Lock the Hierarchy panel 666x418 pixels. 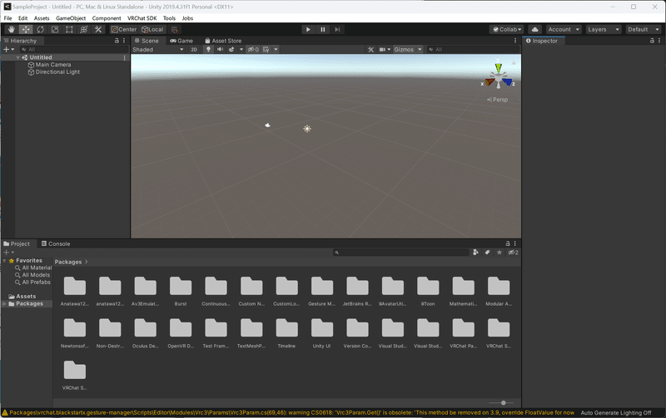pyautogui.click(x=117, y=41)
